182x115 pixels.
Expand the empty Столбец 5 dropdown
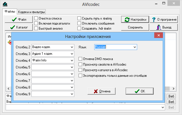tap(53, 67)
